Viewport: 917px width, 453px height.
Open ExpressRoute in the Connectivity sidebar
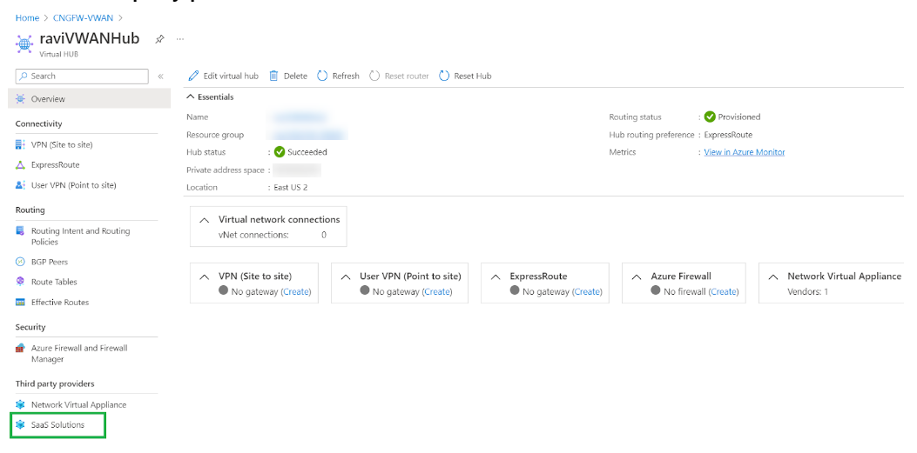[55, 164]
